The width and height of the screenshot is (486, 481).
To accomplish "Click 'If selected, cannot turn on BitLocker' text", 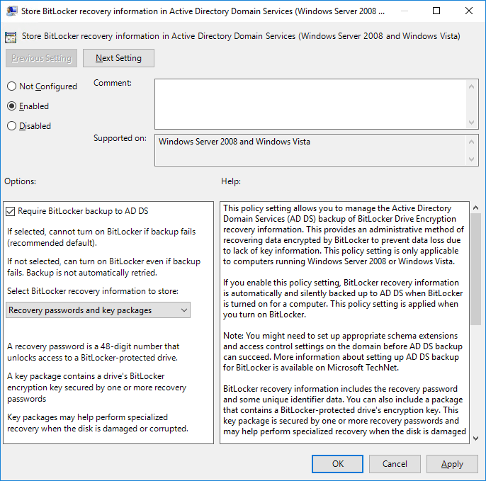I will (x=101, y=237).
